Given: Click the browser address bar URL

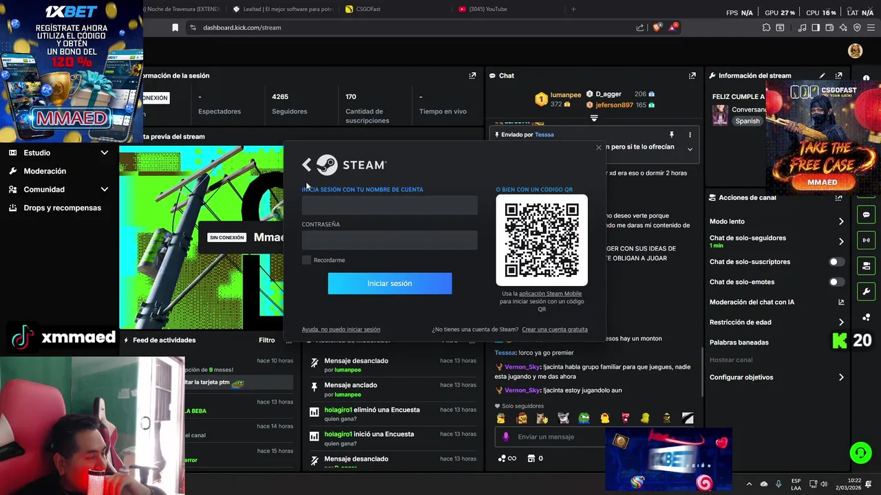Looking at the screenshot, I should [242, 27].
